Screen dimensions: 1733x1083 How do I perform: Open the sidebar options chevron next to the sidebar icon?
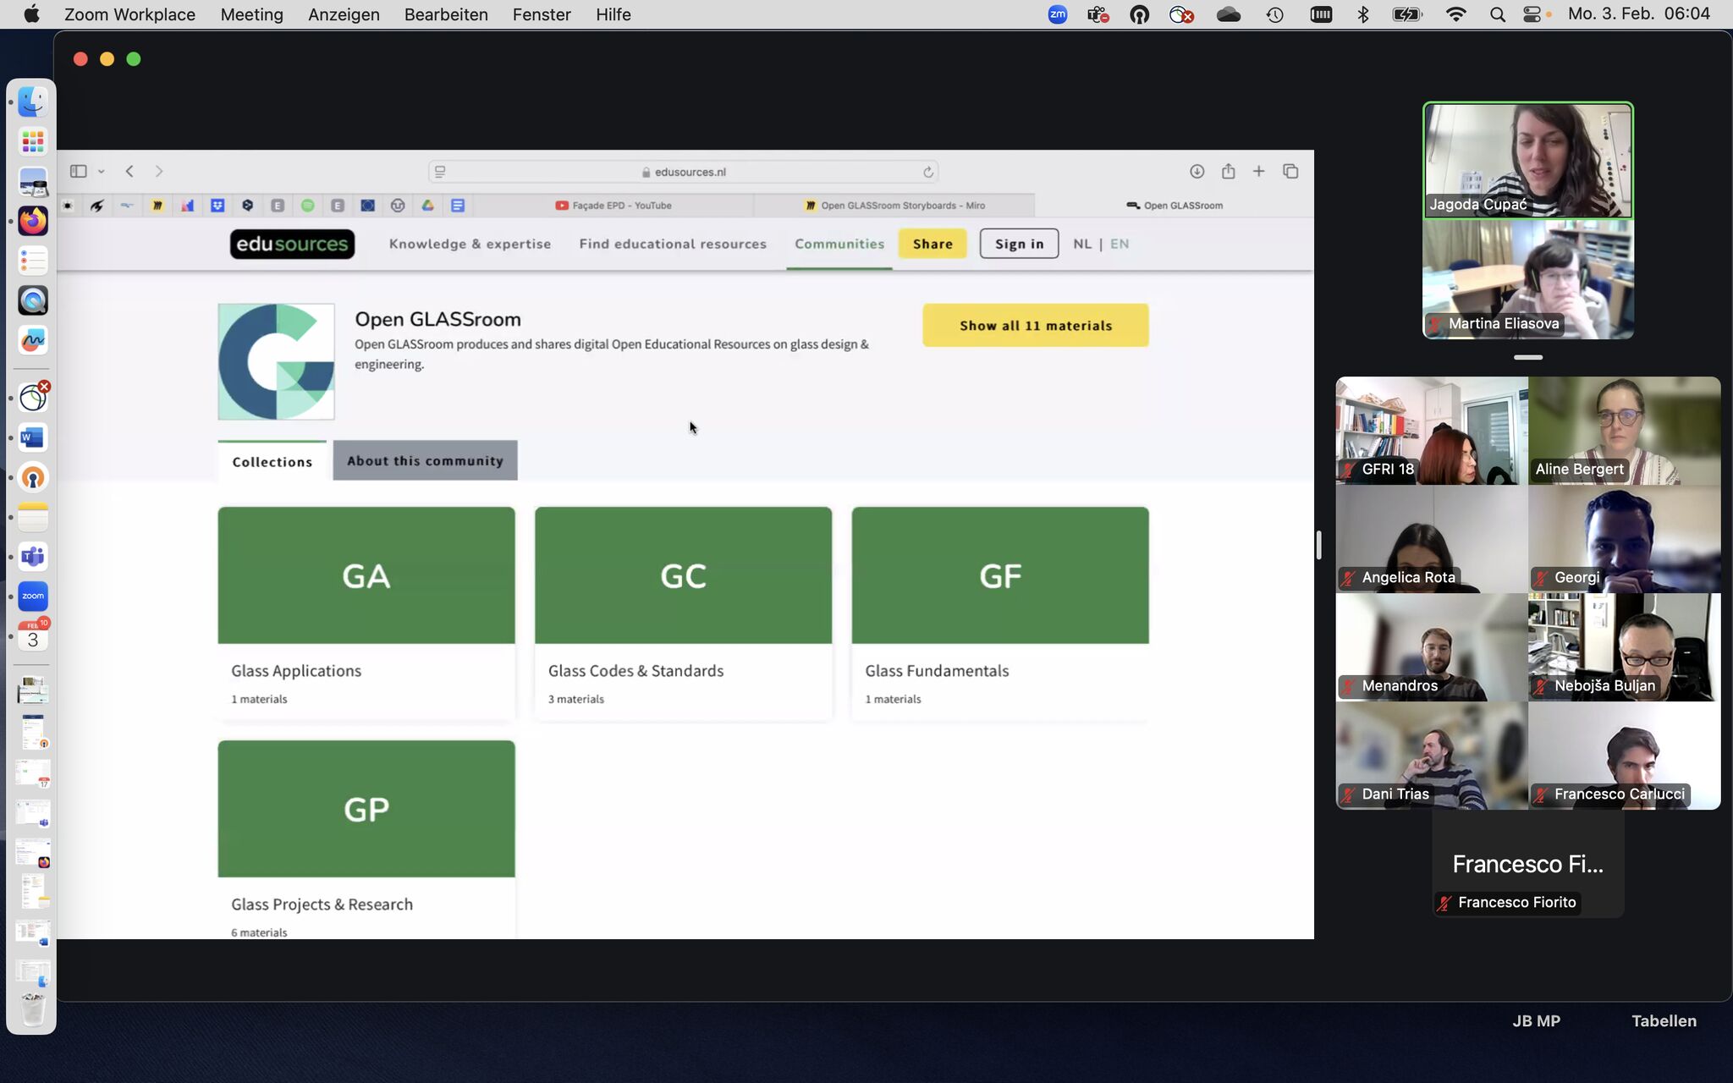coord(101,172)
